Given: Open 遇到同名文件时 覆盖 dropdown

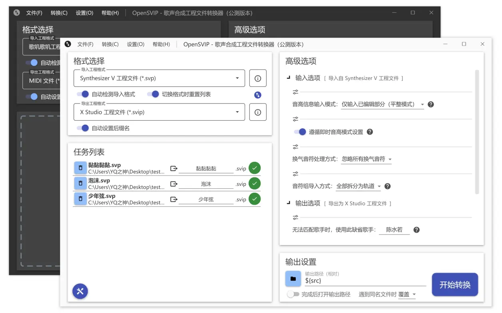Looking at the screenshot, I should pyautogui.click(x=407, y=295).
